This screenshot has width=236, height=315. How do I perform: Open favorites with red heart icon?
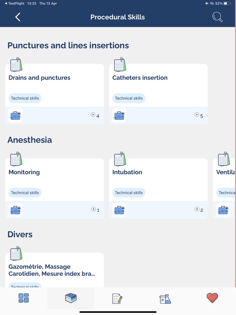click(212, 298)
